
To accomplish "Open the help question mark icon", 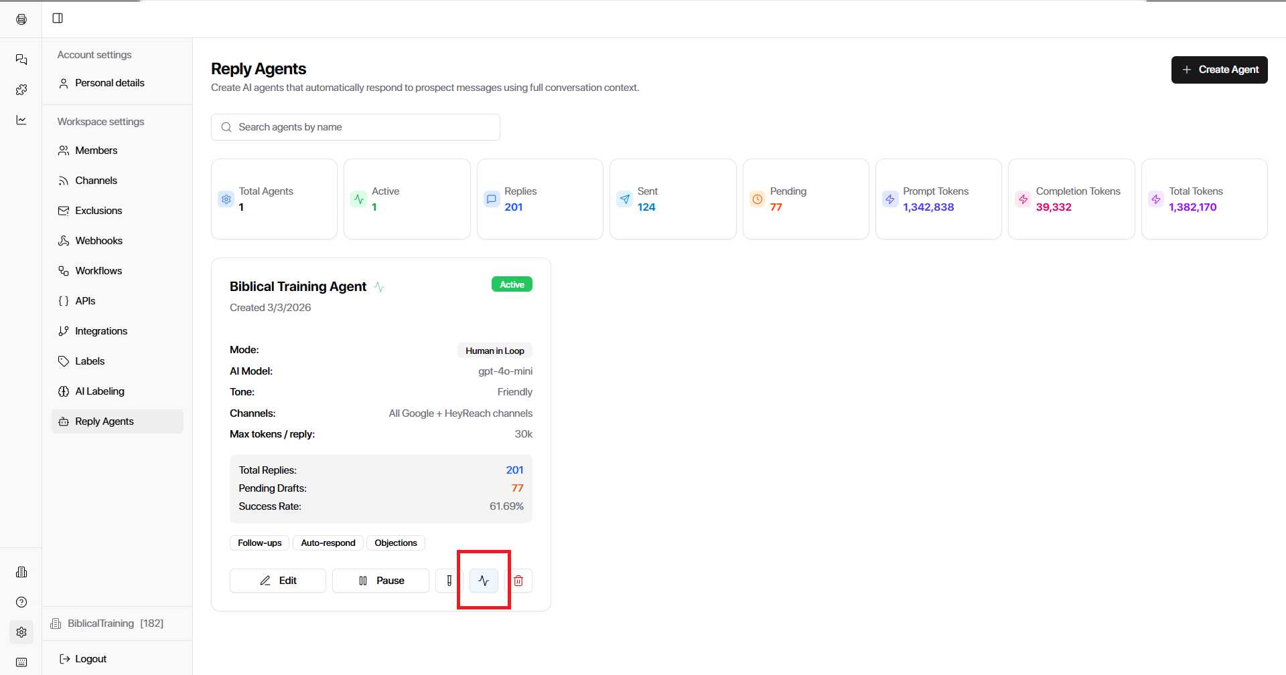I will pos(21,602).
